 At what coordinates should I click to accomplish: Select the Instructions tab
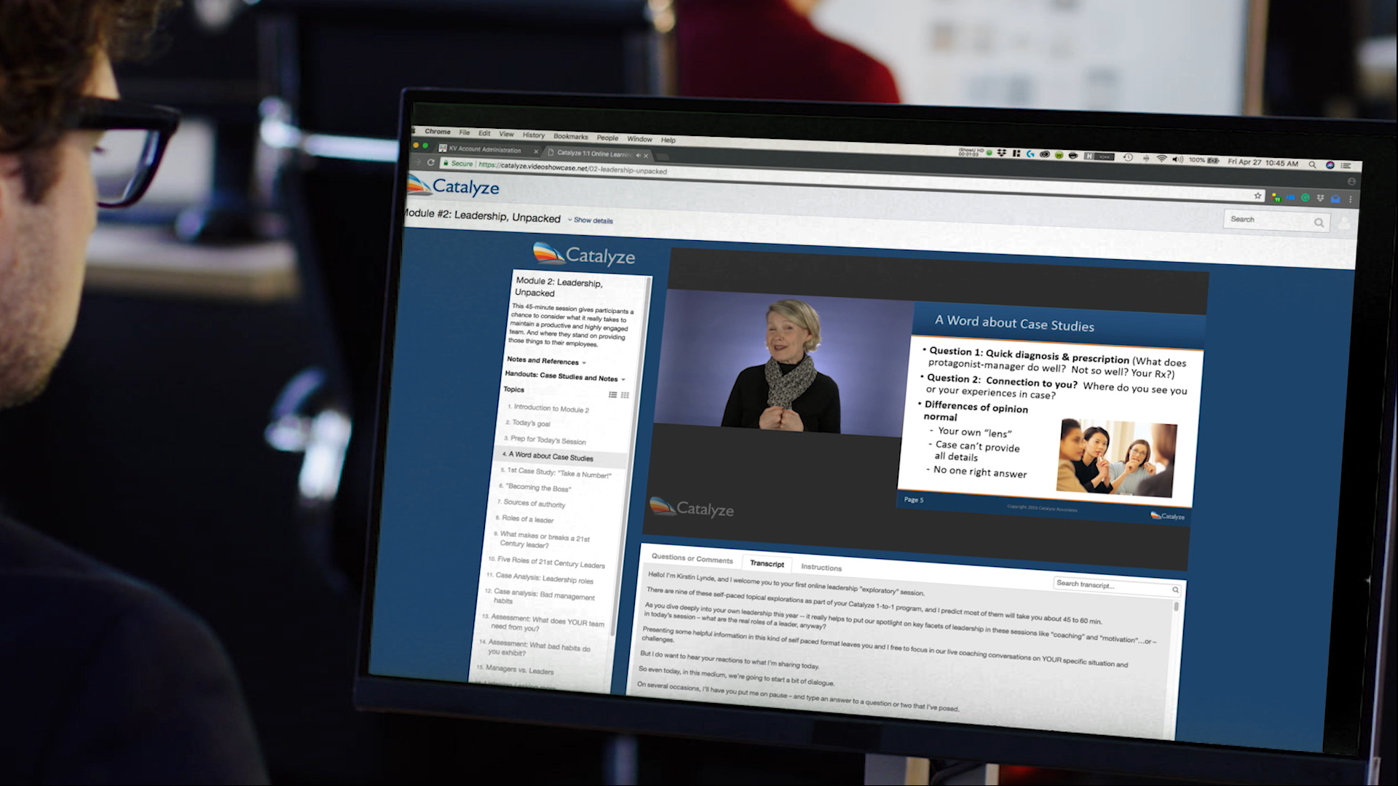pyautogui.click(x=821, y=566)
